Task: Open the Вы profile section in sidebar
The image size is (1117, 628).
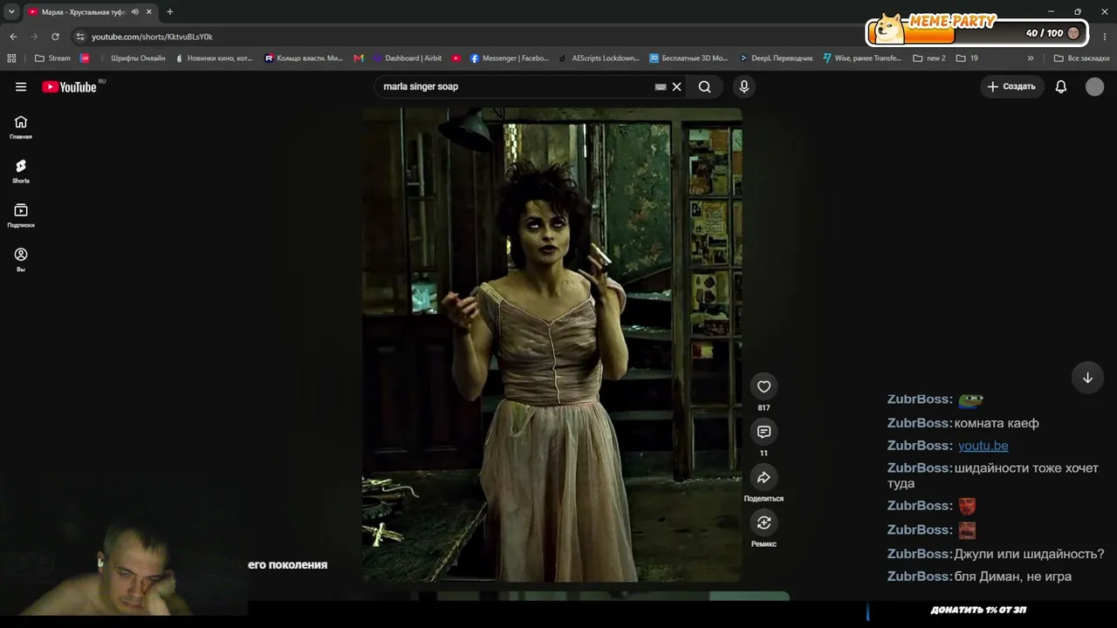Action: [21, 260]
